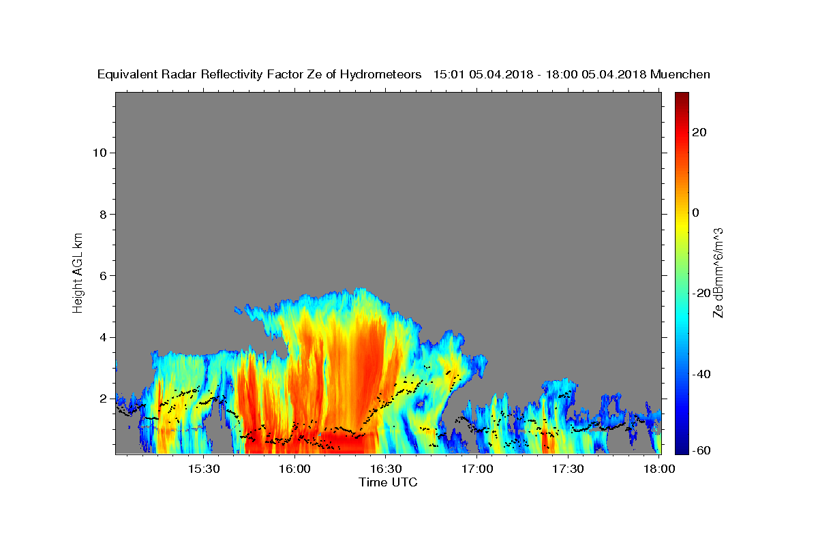Click the 16:30 time tick label

pyautogui.click(x=386, y=469)
